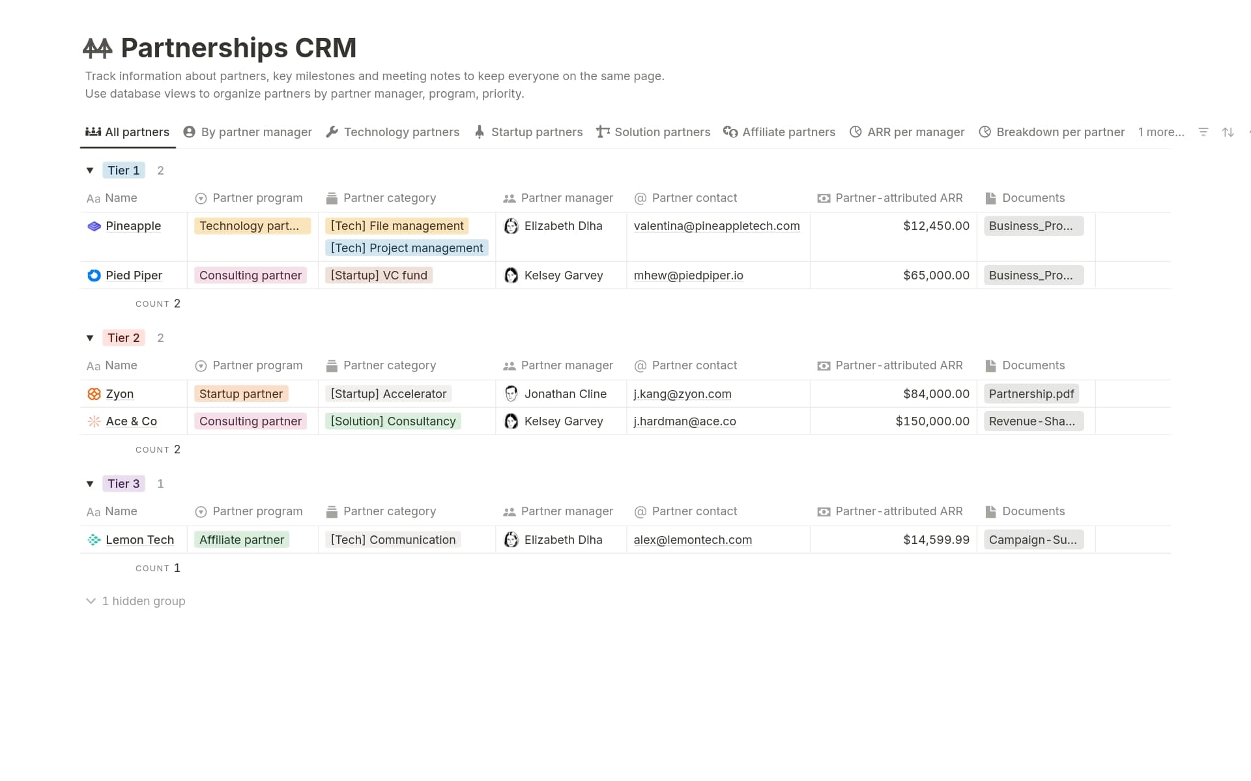Open the 1 more views dropdown

coord(1160,132)
